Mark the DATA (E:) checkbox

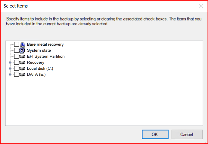(17, 75)
